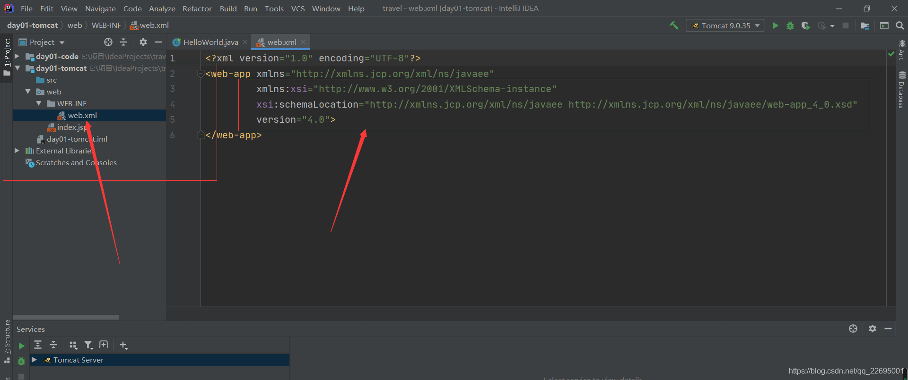Expand all services icon
908x380 pixels.
(38, 345)
